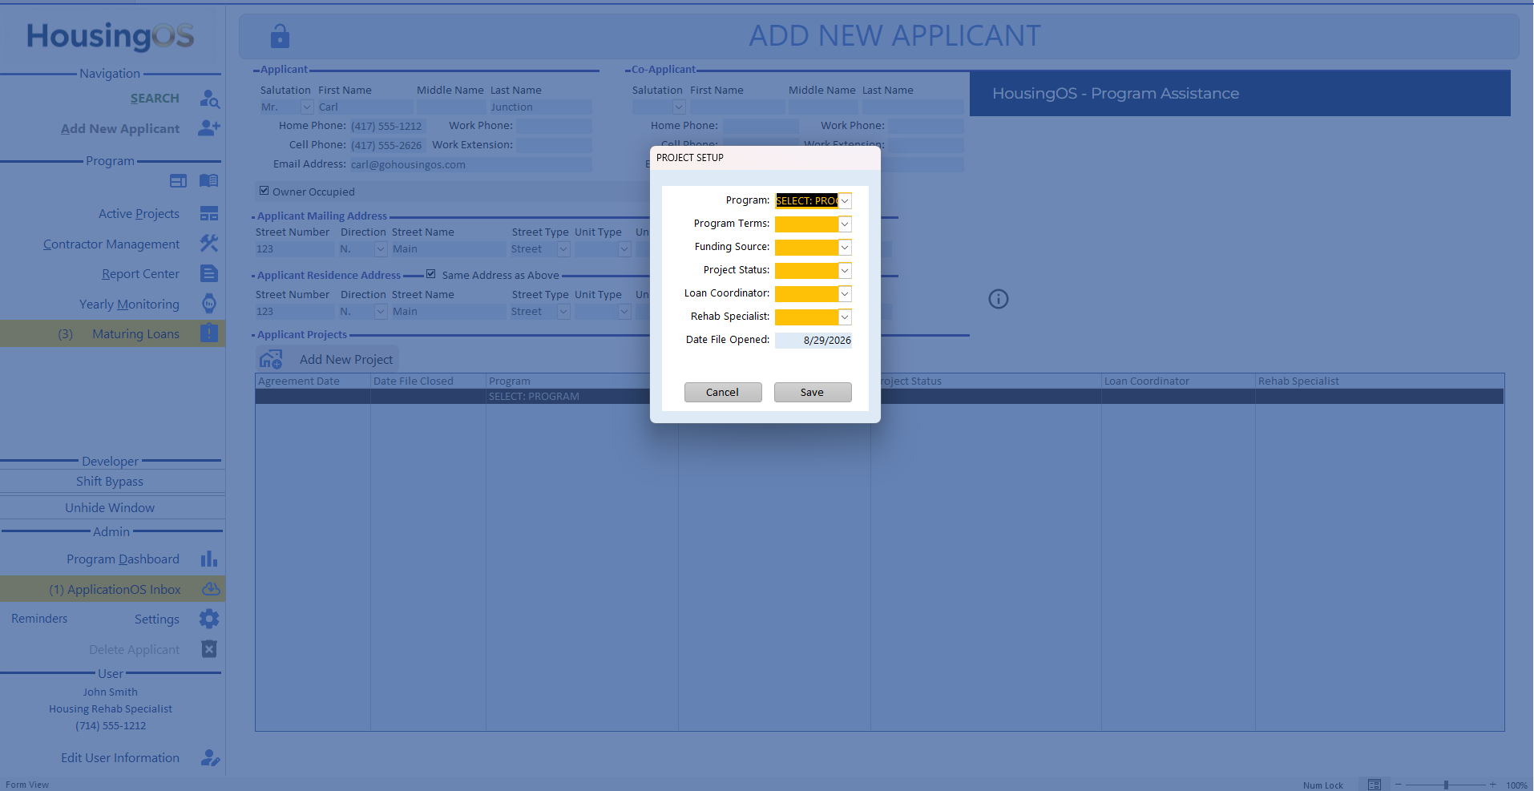
Task: Click the Program Dashboard bar chart icon
Action: pyautogui.click(x=209, y=559)
